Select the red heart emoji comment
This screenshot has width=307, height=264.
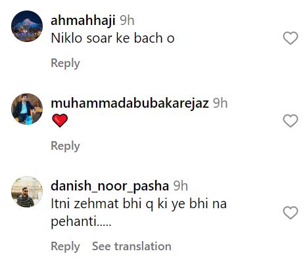pyautogui.click(x=60, y=121)
